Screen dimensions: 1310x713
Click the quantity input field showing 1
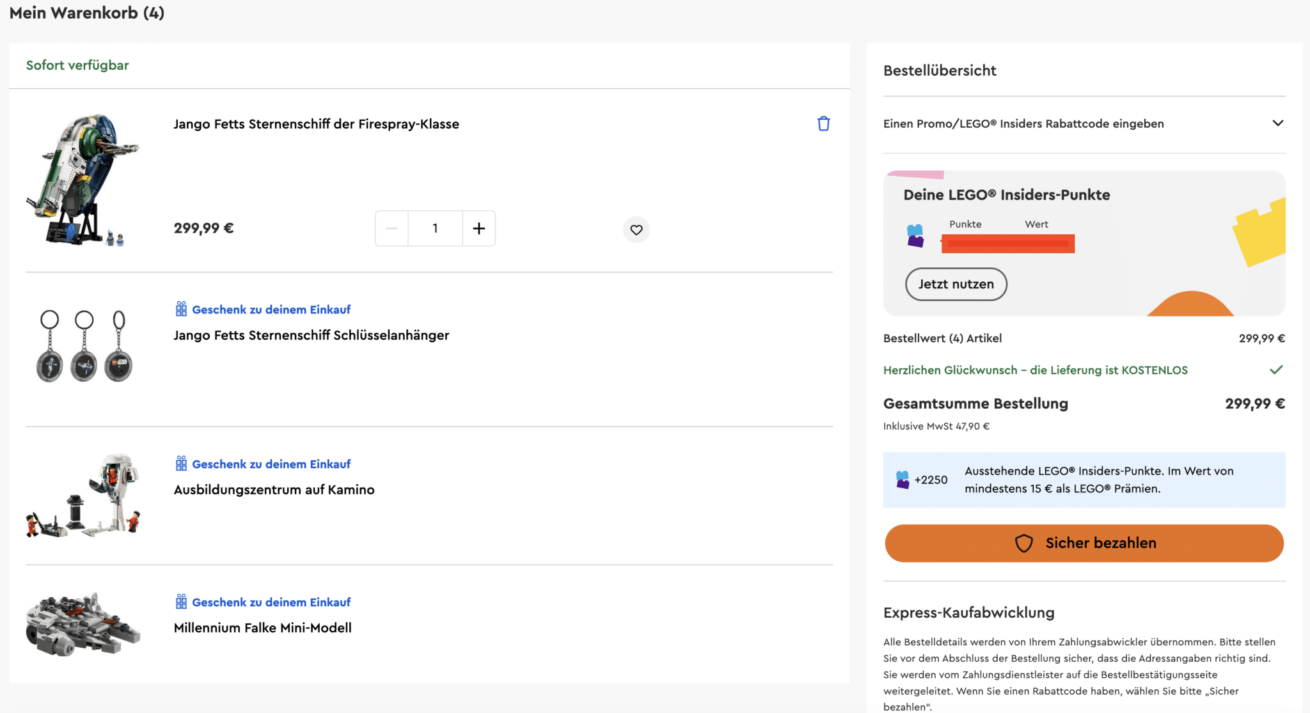point(435,228)
